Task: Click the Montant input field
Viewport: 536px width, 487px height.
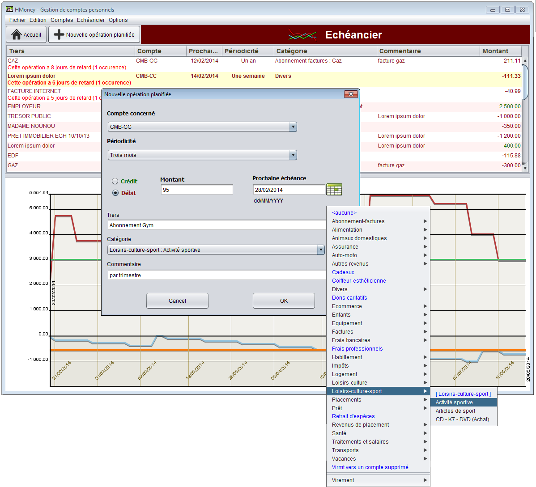Action: click(x=196, y=190)
